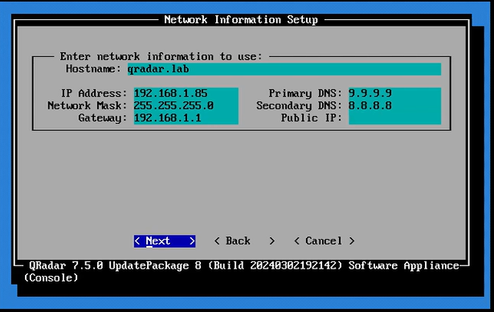
Task: Edit the Secondary DNS field 8.8.8.8
Action: [394, 106]
